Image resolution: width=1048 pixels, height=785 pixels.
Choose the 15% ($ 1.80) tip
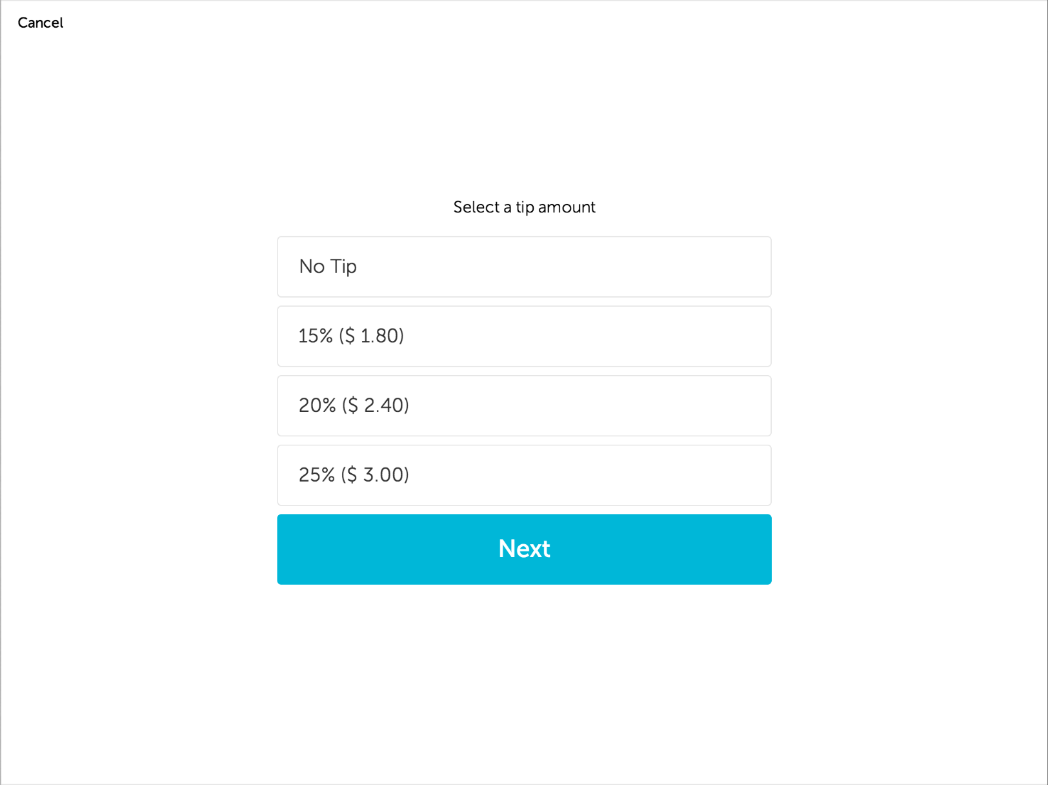pyautogui.click(x=523, y=336)
